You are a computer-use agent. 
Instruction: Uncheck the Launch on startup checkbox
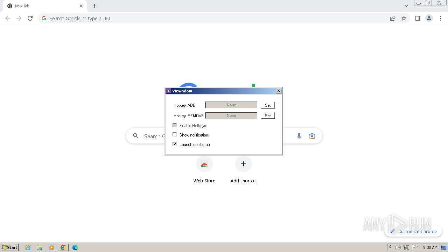tap(175, 144)
